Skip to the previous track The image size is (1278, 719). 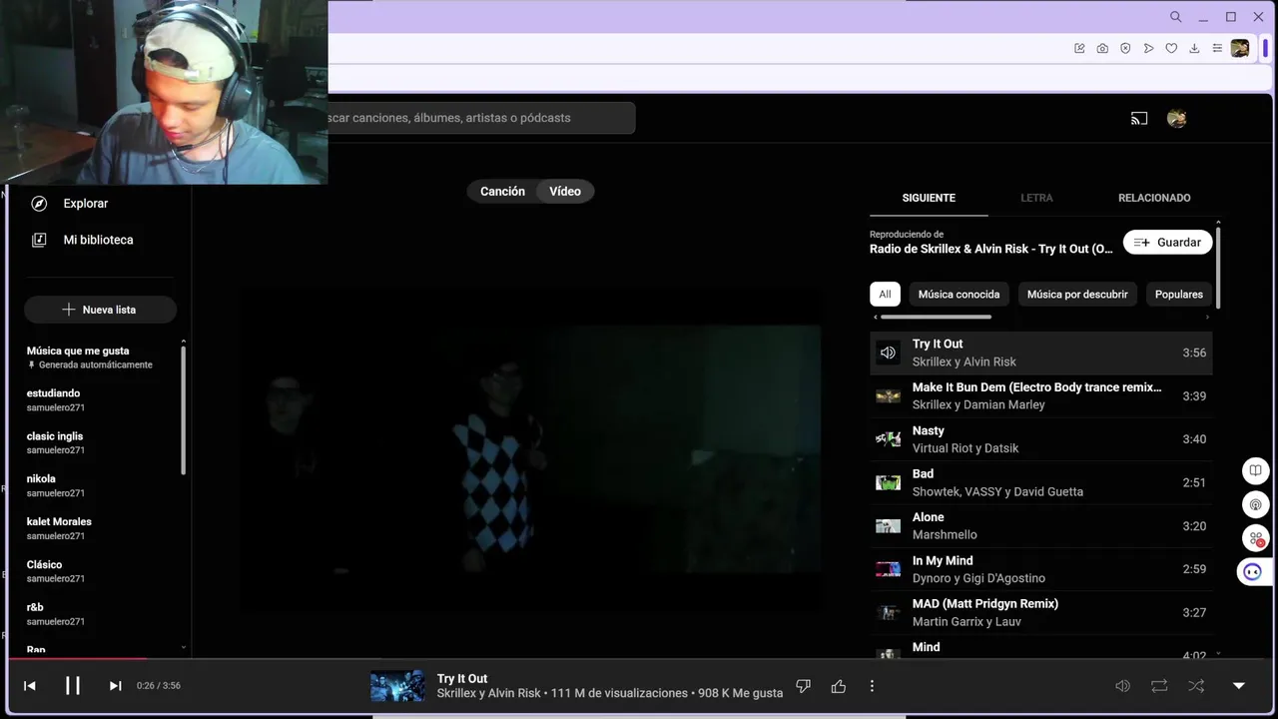(x=30, y=686)
